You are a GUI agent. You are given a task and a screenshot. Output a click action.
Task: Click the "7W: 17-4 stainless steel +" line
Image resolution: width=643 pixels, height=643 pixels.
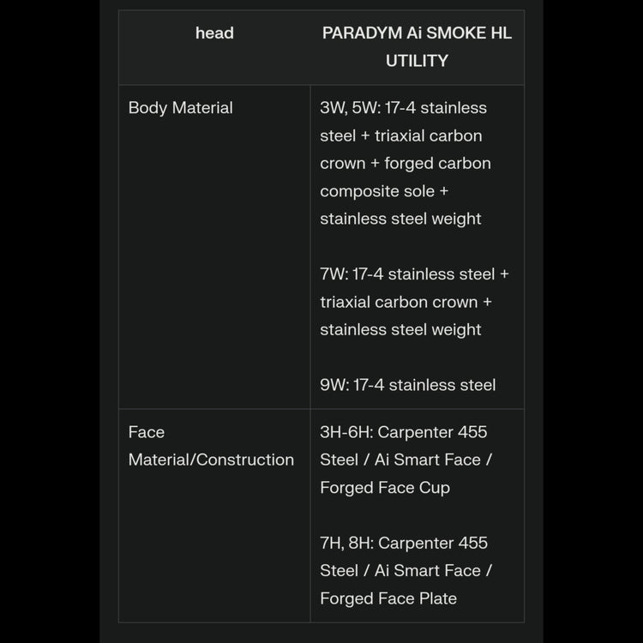point(414,274)
